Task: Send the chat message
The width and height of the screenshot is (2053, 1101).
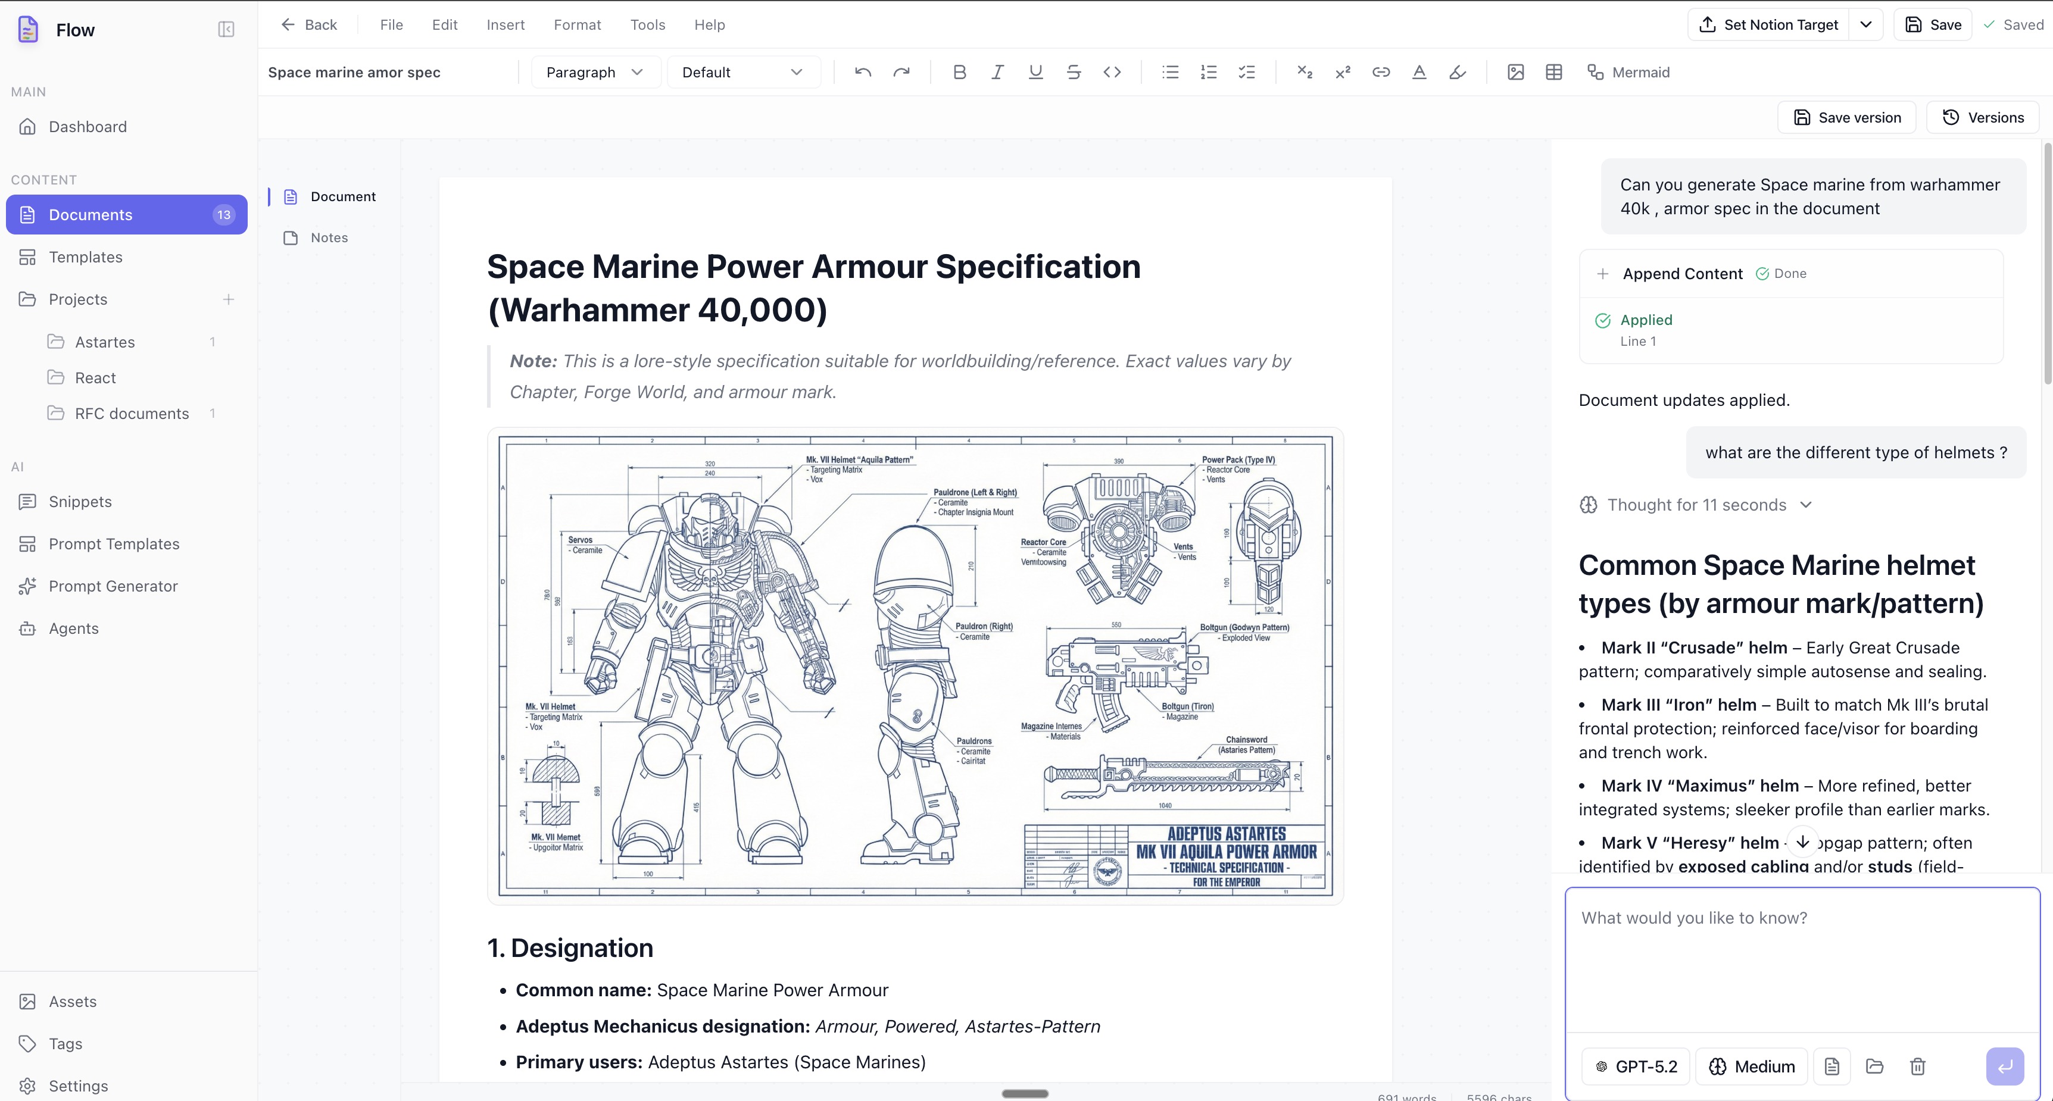Action: (2005, 1066)
